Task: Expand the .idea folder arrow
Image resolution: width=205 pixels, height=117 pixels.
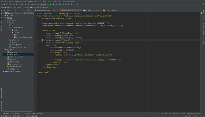Action: click(x=6, y=15)
